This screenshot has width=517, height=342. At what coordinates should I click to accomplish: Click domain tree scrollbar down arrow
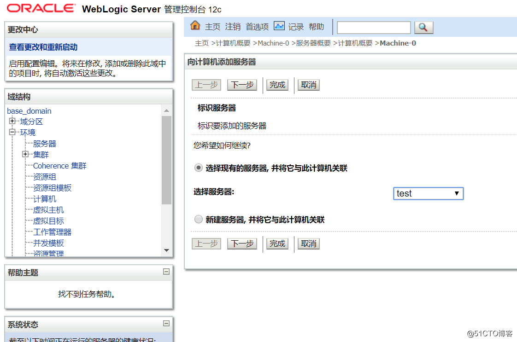(166, 250)
